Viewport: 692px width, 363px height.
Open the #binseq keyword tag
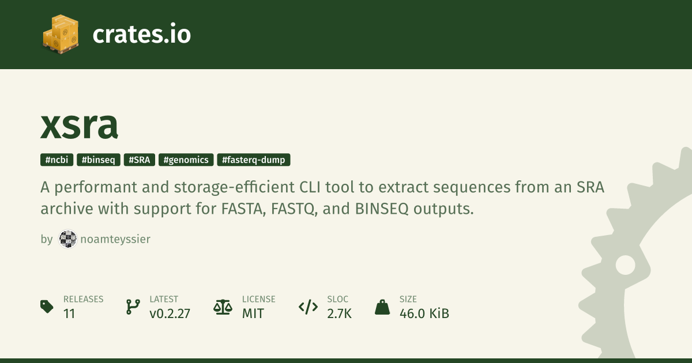99,160
